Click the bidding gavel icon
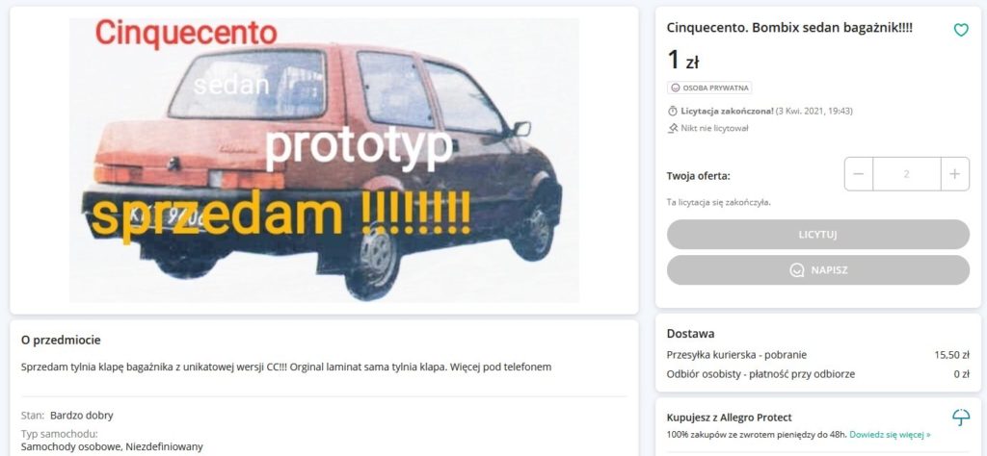 click(672, 128)
